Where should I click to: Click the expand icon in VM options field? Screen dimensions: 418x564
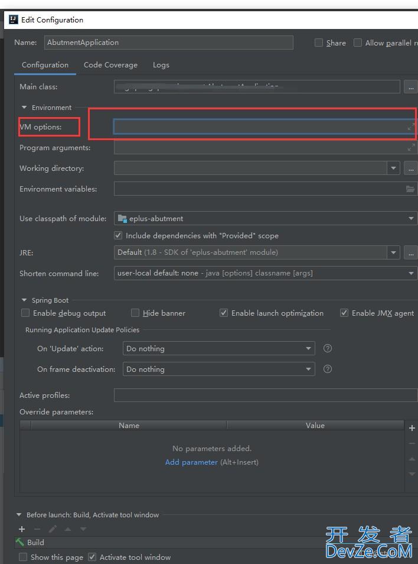point(411,127)
